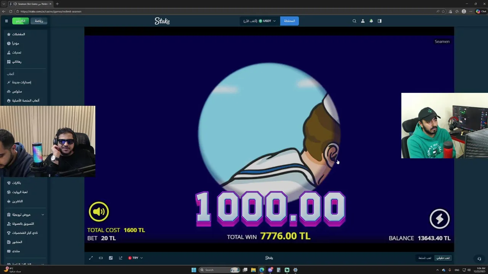Click the taskbar Search box

tap(220, 270)
